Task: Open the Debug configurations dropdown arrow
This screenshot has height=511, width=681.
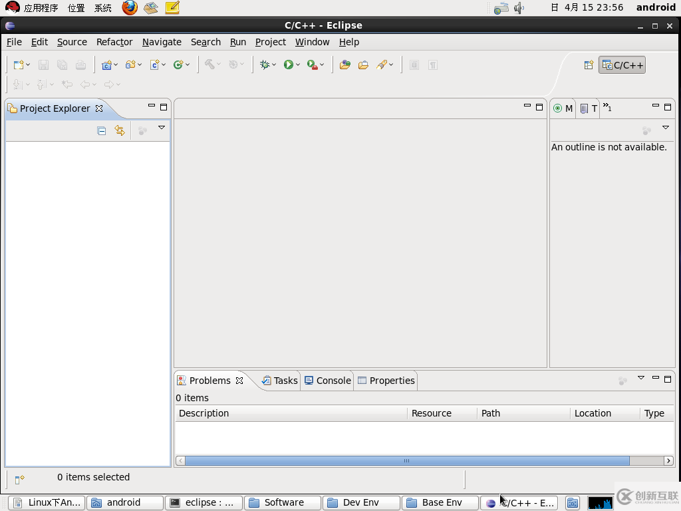Action: click(x=274, y=65)
